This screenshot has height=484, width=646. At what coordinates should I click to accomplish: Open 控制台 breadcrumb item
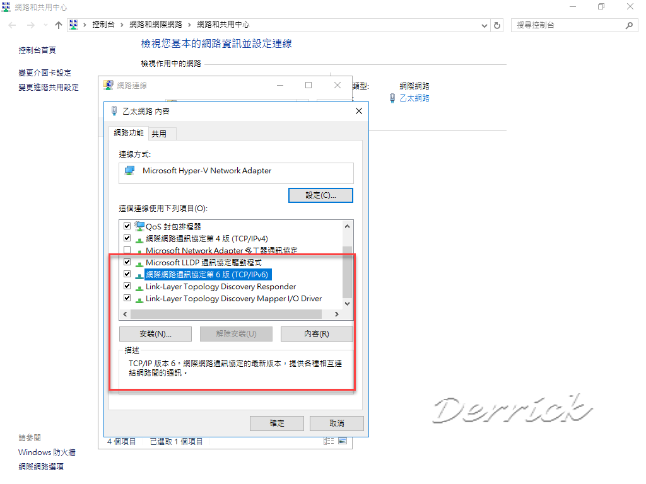(x=103, y=25)
